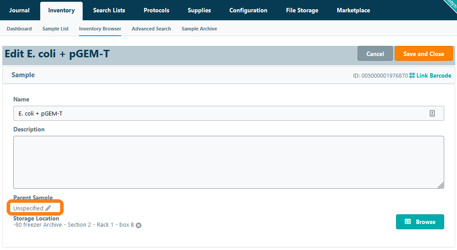The width and height of the screenshot is (457, 250).
Task: Visit the Marketplace tab
Action: [x=353, y=10]
